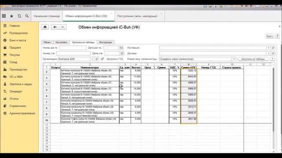Open the Продажи section

tap(15, 48)
